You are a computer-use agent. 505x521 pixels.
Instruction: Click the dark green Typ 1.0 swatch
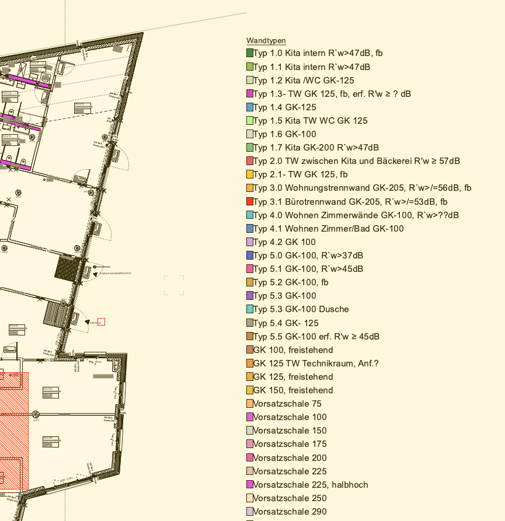tap(250, 53)
